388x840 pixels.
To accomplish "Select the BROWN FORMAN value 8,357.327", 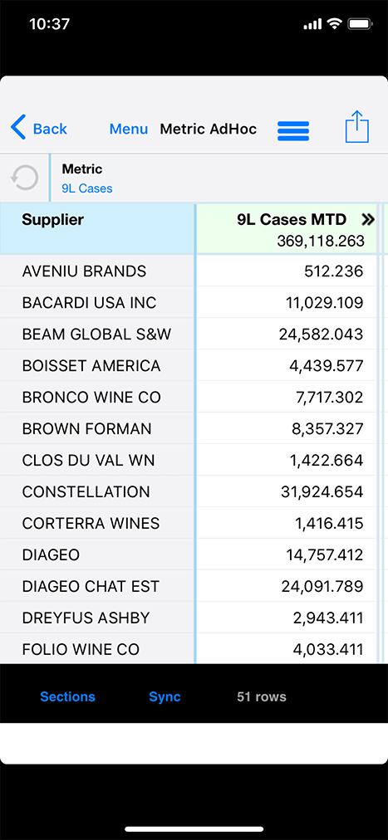I will click(x=329, y=429).
